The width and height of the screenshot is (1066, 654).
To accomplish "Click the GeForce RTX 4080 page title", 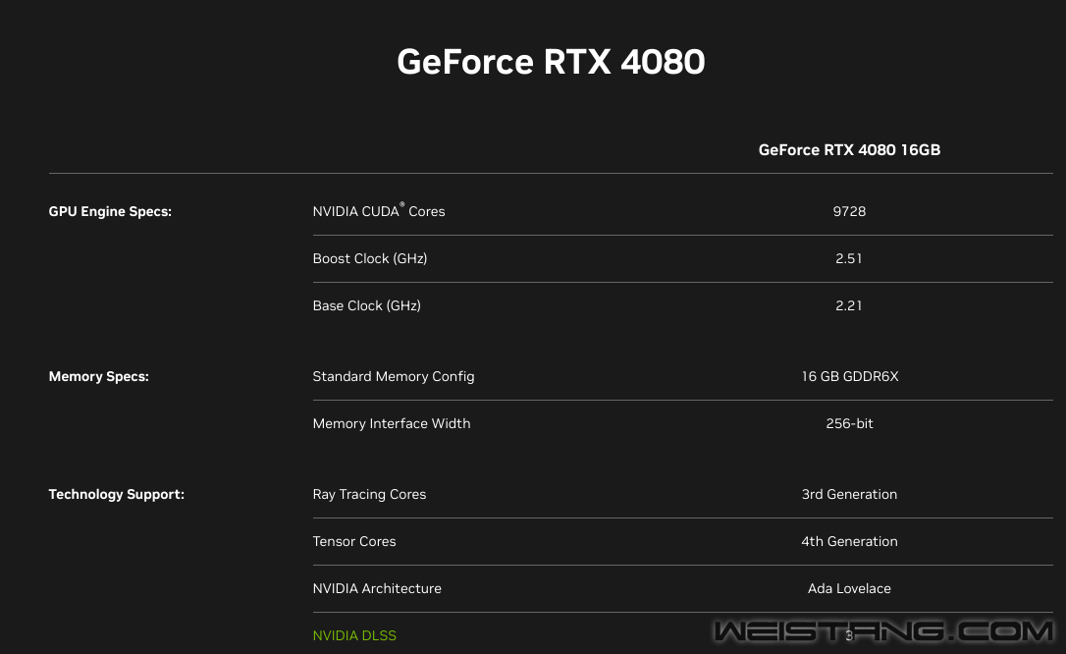I will coord(551,62).
